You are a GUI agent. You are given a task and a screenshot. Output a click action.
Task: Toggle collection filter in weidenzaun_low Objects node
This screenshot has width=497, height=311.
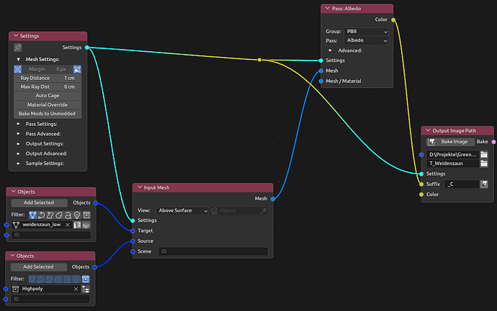(86, 215)
